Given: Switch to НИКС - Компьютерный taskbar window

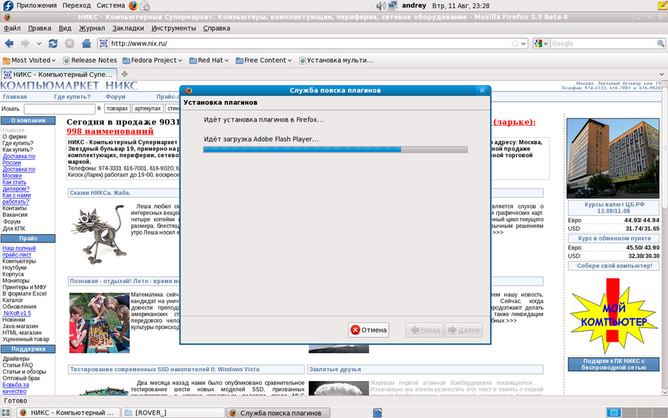Looking at the screenshot, I should 68,413.
